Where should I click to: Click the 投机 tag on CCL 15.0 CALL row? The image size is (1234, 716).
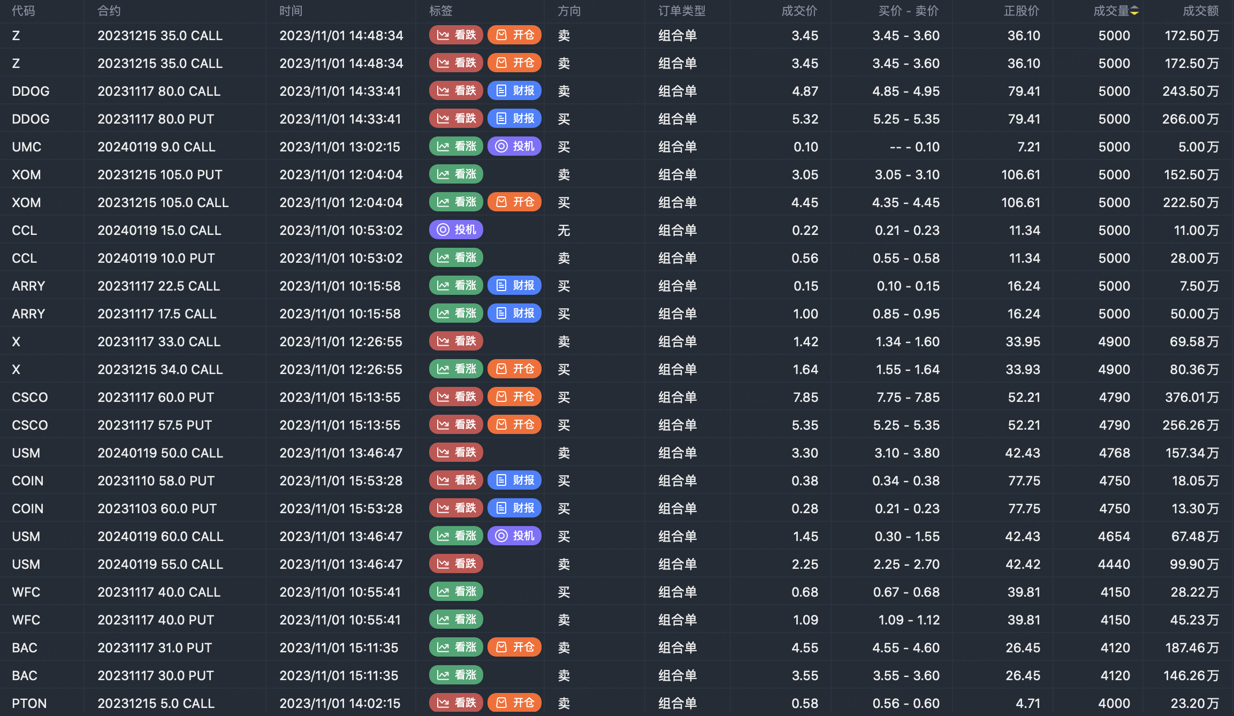[456, 230]
